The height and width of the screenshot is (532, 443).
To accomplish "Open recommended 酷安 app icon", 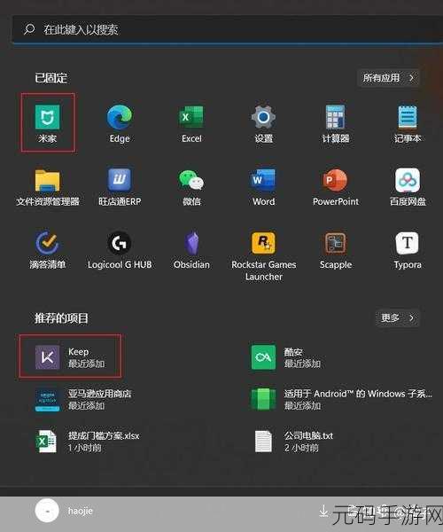I will point(263,357).
